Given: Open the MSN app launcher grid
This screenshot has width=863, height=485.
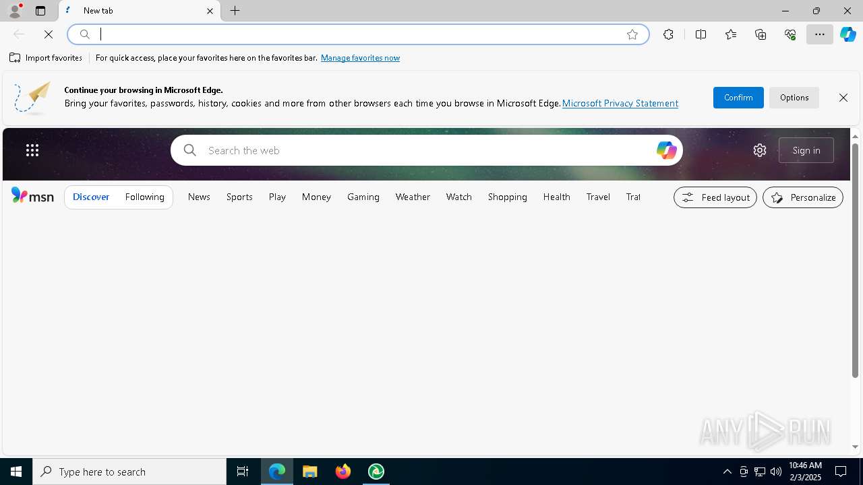Looking at the screenshot, I should pos(32,150).
